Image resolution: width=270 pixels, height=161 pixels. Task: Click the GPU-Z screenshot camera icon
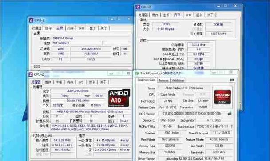tap(232, 80)
